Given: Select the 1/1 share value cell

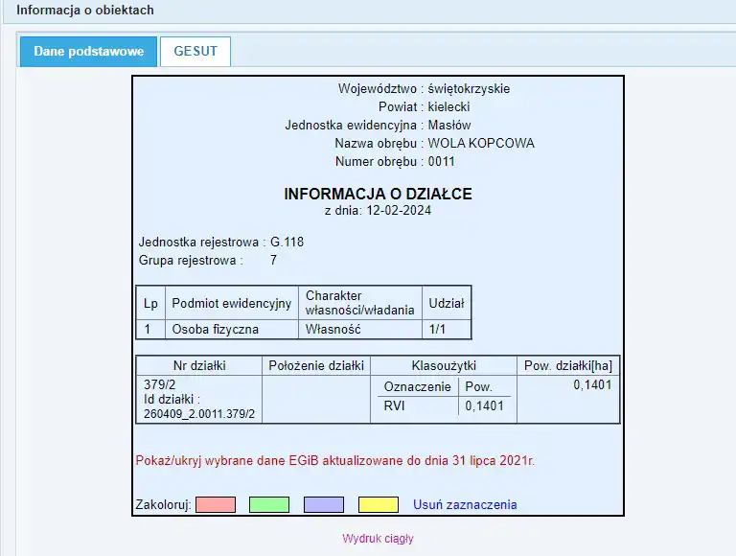Looking at the screenshot, I should tap(436, 329).
